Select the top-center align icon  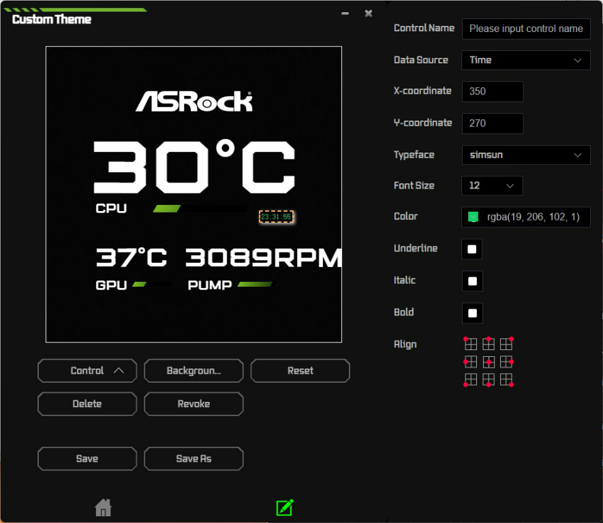coord(489,344)
